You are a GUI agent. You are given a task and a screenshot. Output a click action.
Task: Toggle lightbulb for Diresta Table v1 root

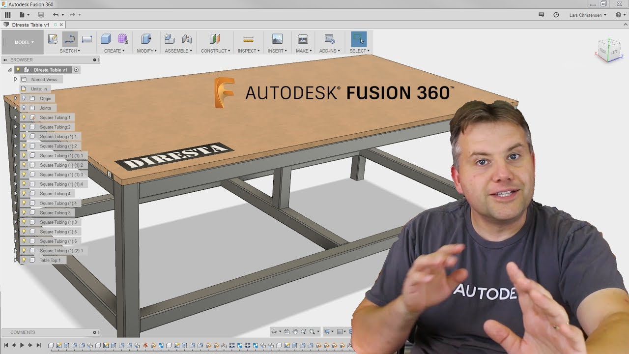[x=18, y=70]
